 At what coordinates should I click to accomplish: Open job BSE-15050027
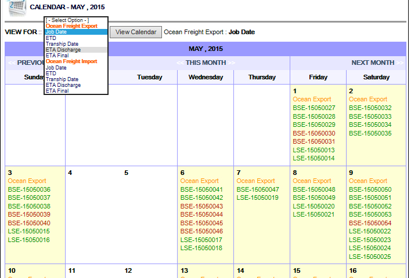click(313, 108)
